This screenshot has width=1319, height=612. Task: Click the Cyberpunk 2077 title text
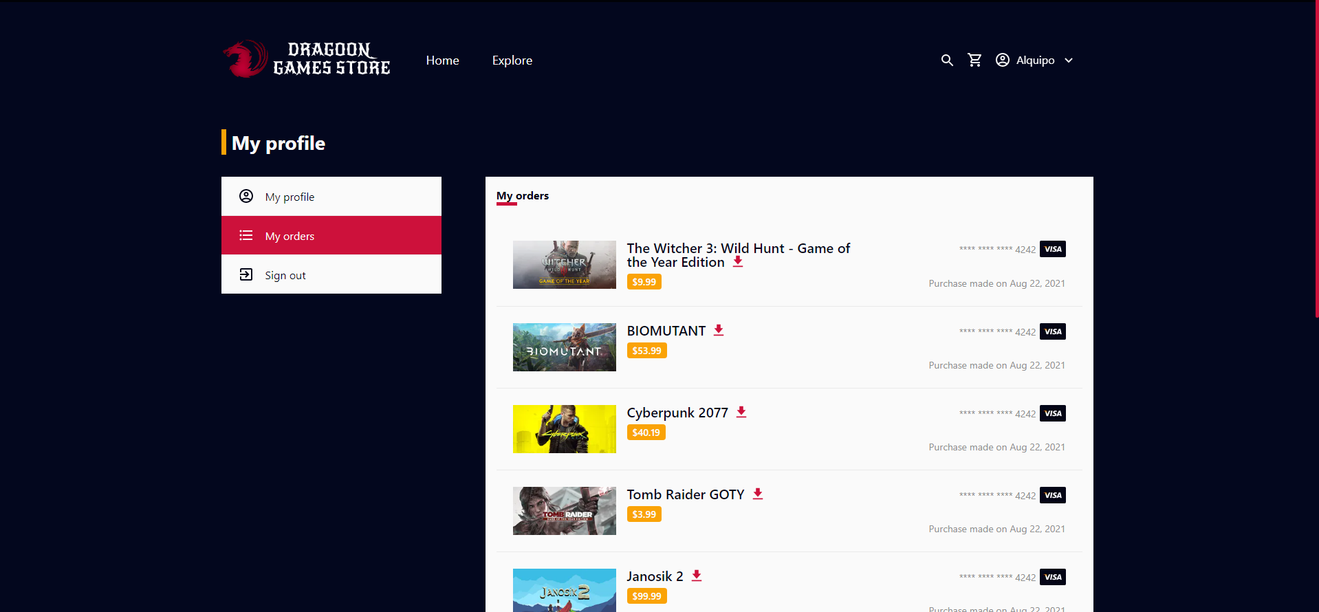click(677, 413)
